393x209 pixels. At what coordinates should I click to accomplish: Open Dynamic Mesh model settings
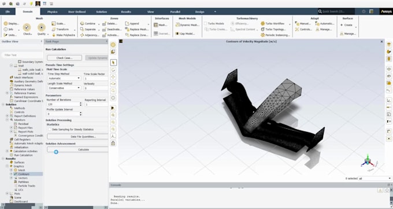click(x=187, y=25)
